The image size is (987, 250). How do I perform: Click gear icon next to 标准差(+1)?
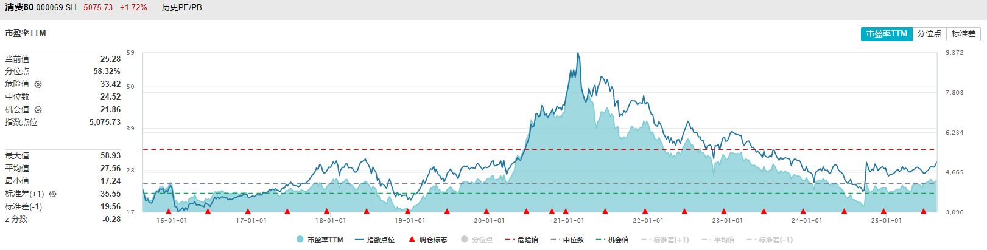coord(53,194)
